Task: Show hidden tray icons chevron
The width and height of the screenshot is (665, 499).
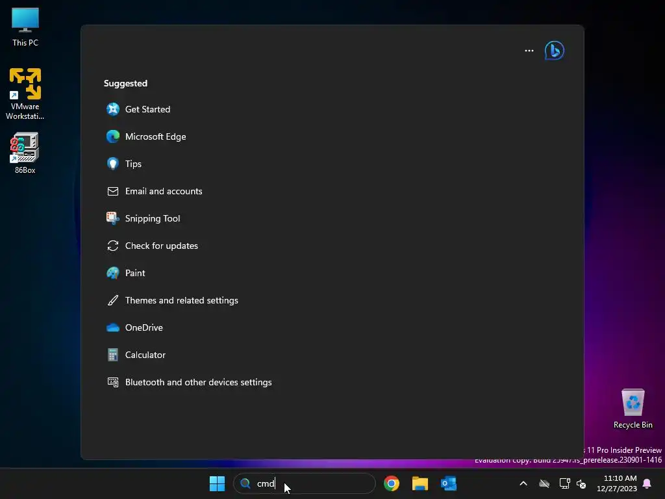Action: (x=523, y=483)
